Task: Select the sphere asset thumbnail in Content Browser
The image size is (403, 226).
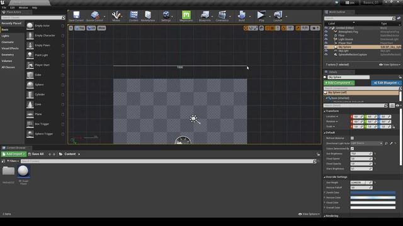Action: [23, 171]
